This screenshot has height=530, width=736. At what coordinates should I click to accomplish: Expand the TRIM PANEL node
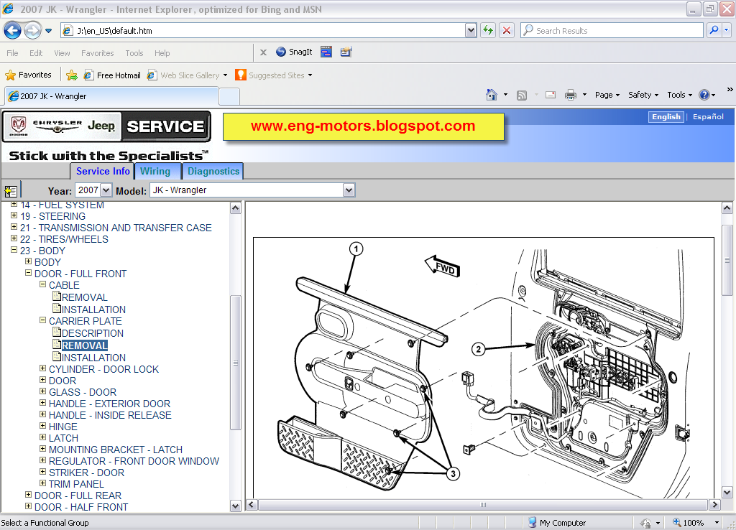tap(42, 483)
